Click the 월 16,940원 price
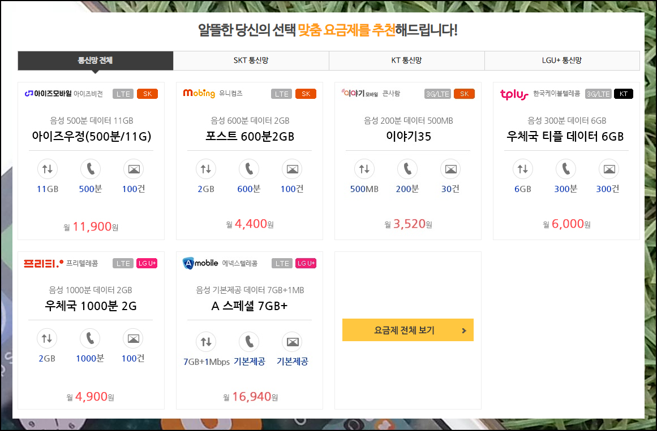Screen dimensions: 657x431 [x=250, y=397]
